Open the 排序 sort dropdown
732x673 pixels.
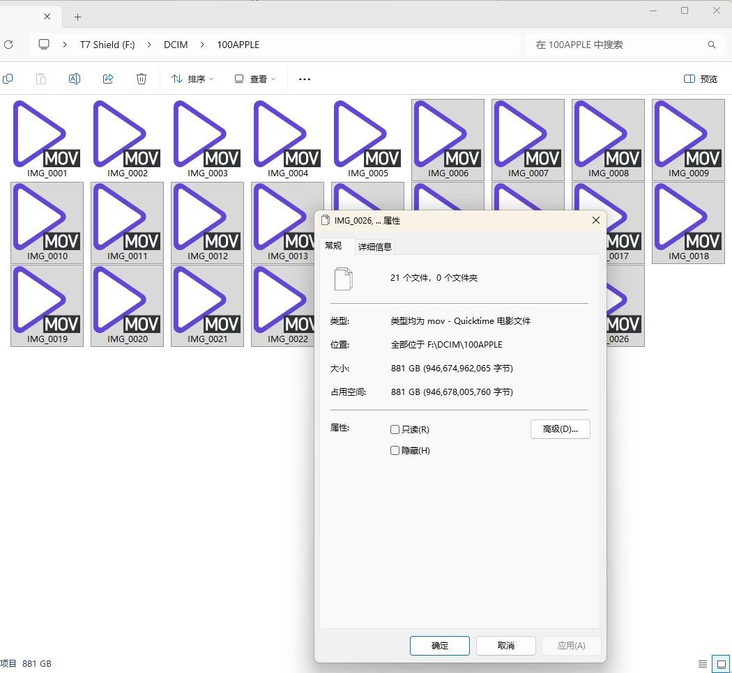(192, 79)
